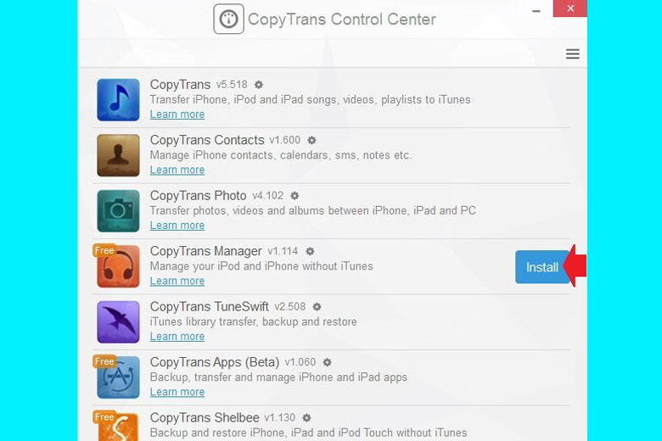Click the Free badge on CopyTrans Apps
Viewport: 662px width, 441px height.
point(104,361)
